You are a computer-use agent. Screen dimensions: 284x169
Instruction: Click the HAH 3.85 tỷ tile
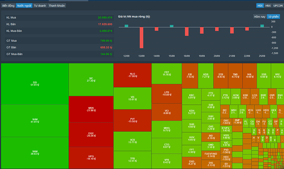pyautogui.click(x=211, y=118)
